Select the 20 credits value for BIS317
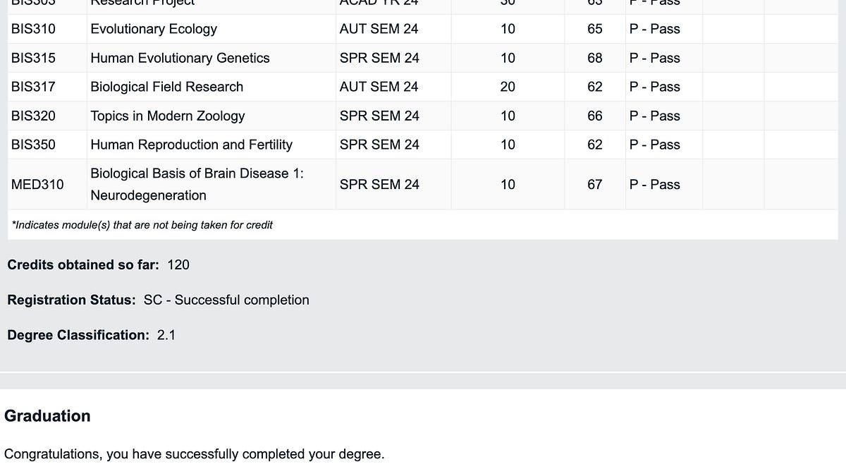The height and width of the screenshot is (476, 846). click(x=508, y=87)
